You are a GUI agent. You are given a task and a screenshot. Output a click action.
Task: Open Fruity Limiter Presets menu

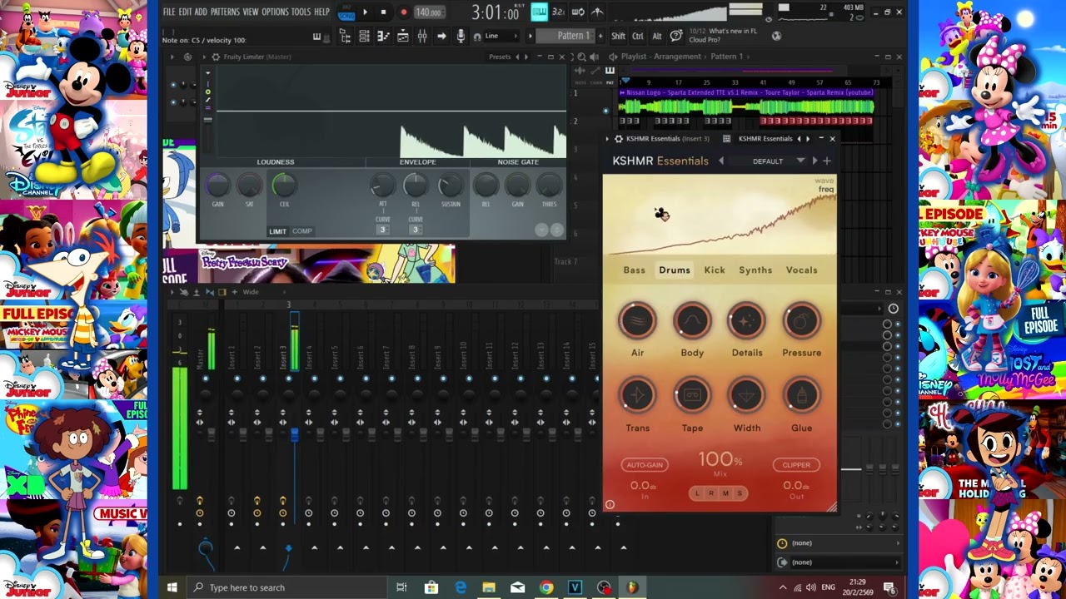500,57
